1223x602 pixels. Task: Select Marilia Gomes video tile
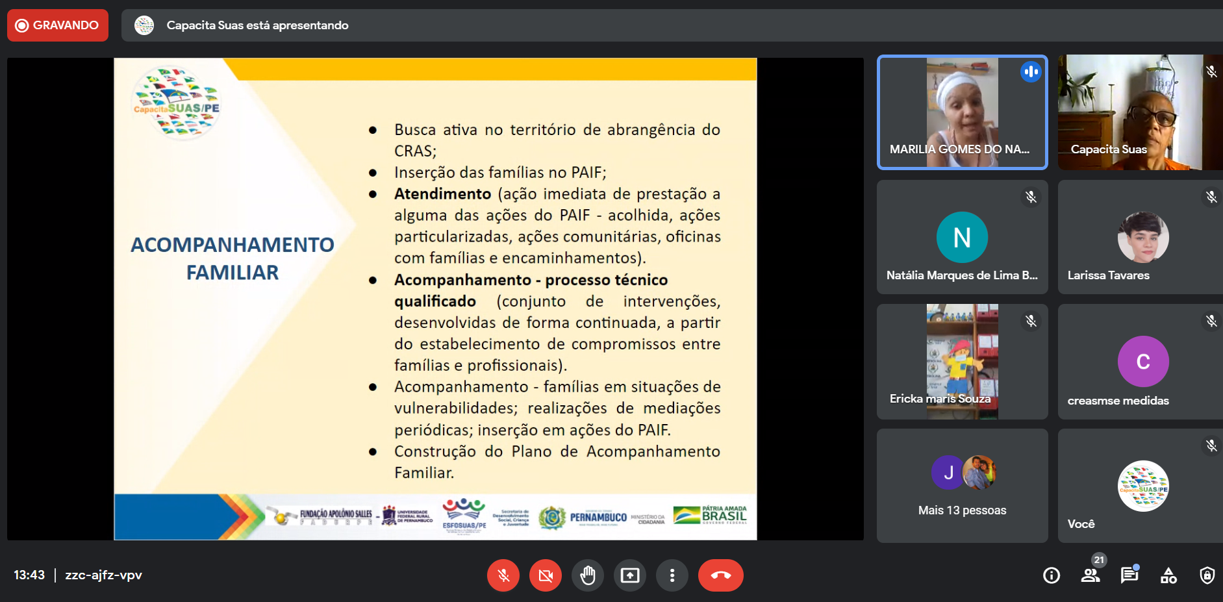(962, 112)
